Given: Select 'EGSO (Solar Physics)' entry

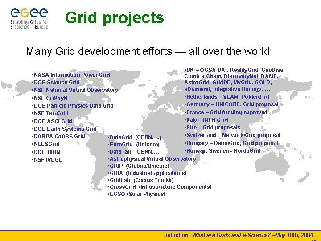Looking at the screenshot, I should [136, 194].
